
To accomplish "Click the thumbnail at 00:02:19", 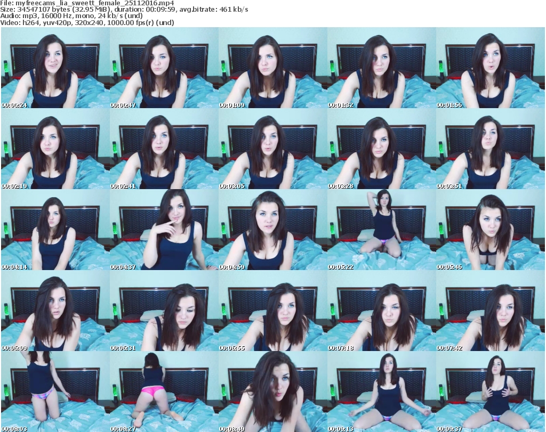I will tap(55, 149).
